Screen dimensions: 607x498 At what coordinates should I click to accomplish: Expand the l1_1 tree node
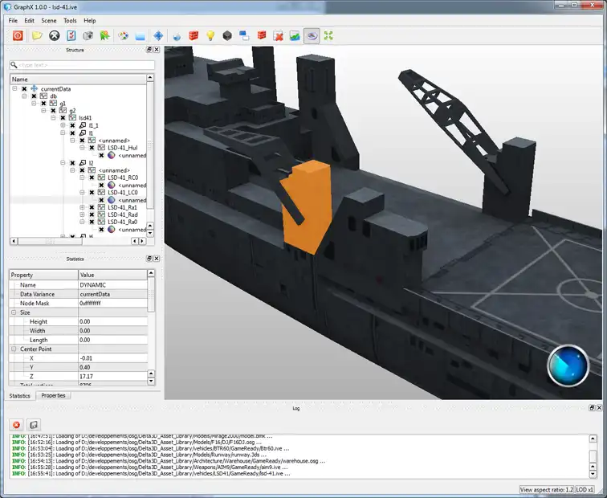click(x=63, y=125)
